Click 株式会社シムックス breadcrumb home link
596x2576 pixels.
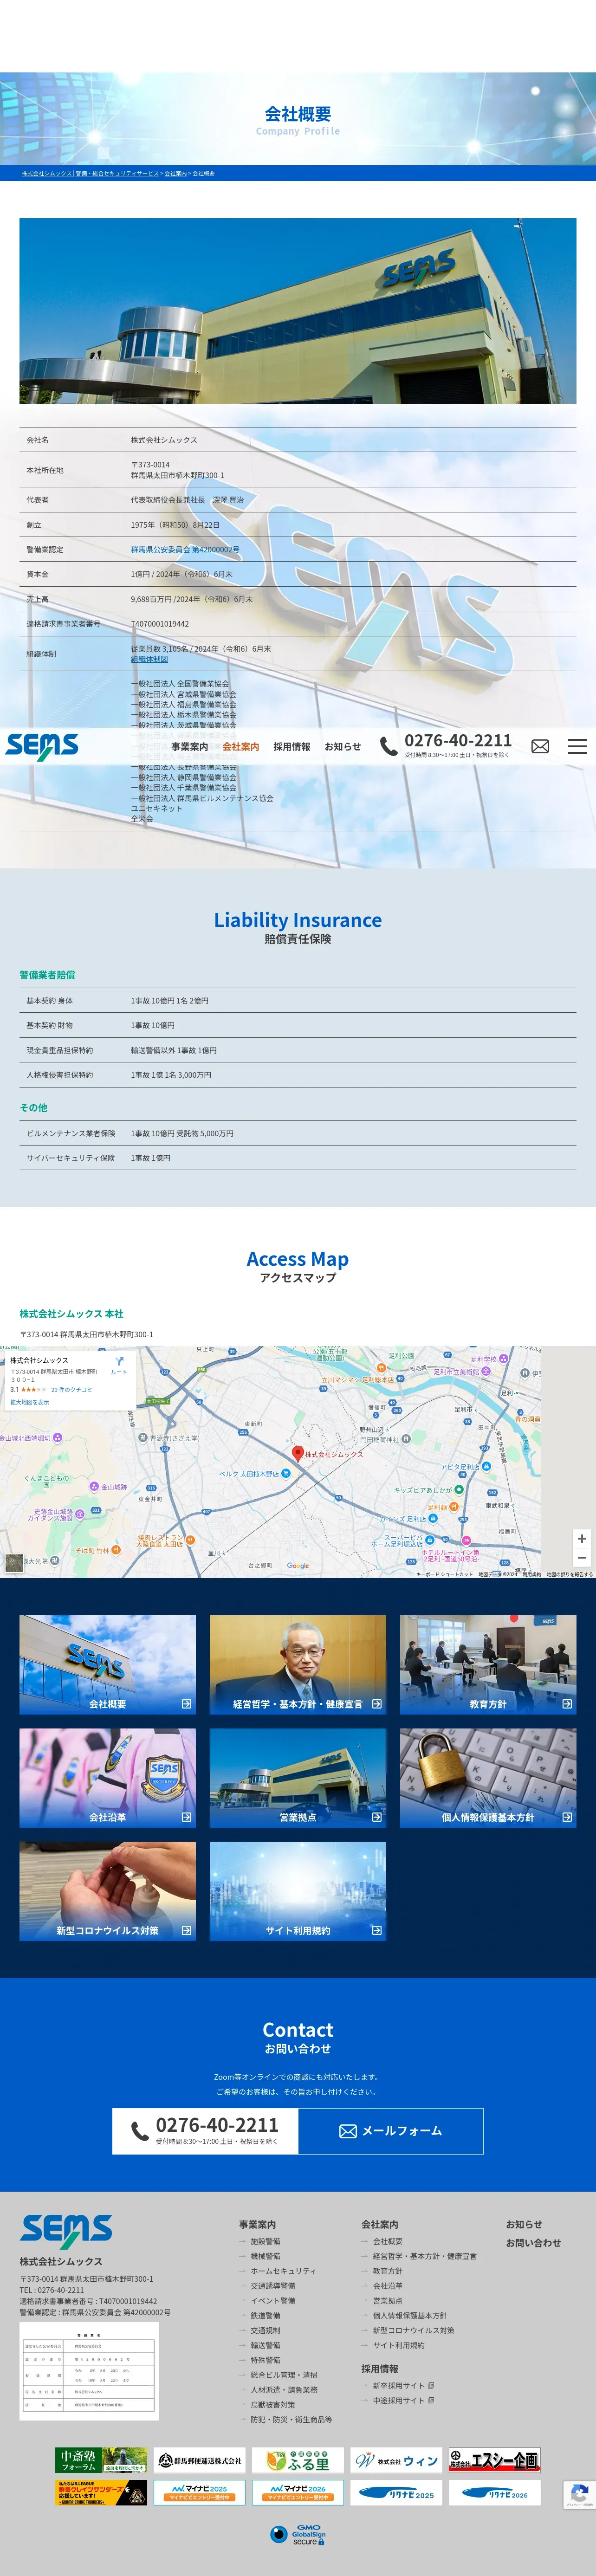point(90,173)
